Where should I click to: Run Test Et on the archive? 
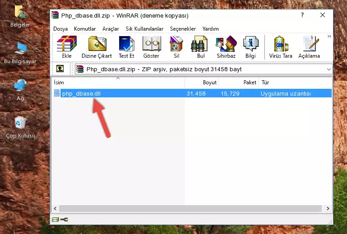coord(126,47)
